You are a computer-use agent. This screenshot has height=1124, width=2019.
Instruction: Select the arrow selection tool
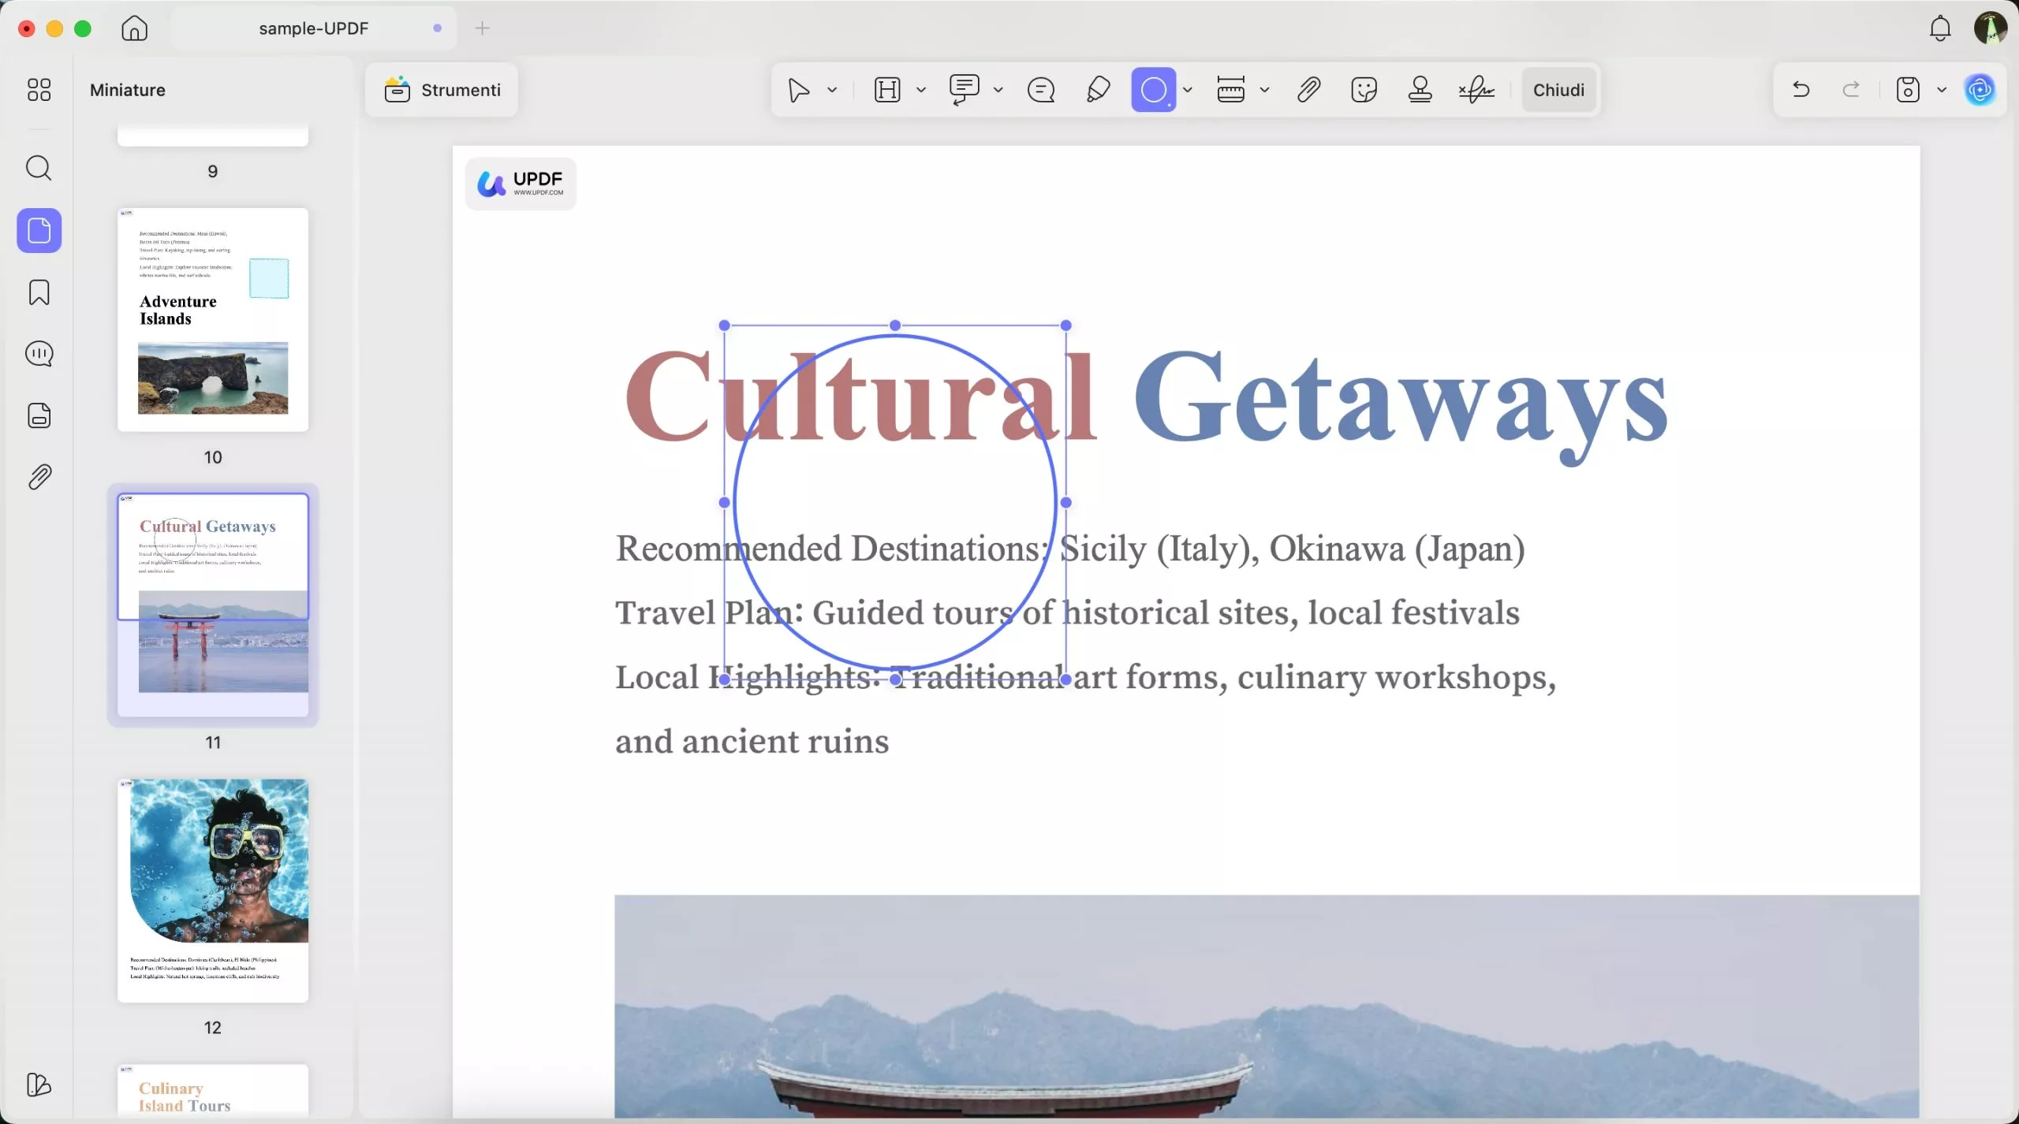[800, 89]
